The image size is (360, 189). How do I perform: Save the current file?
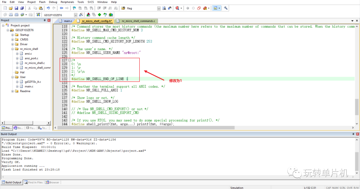click(x=16, y=8)
